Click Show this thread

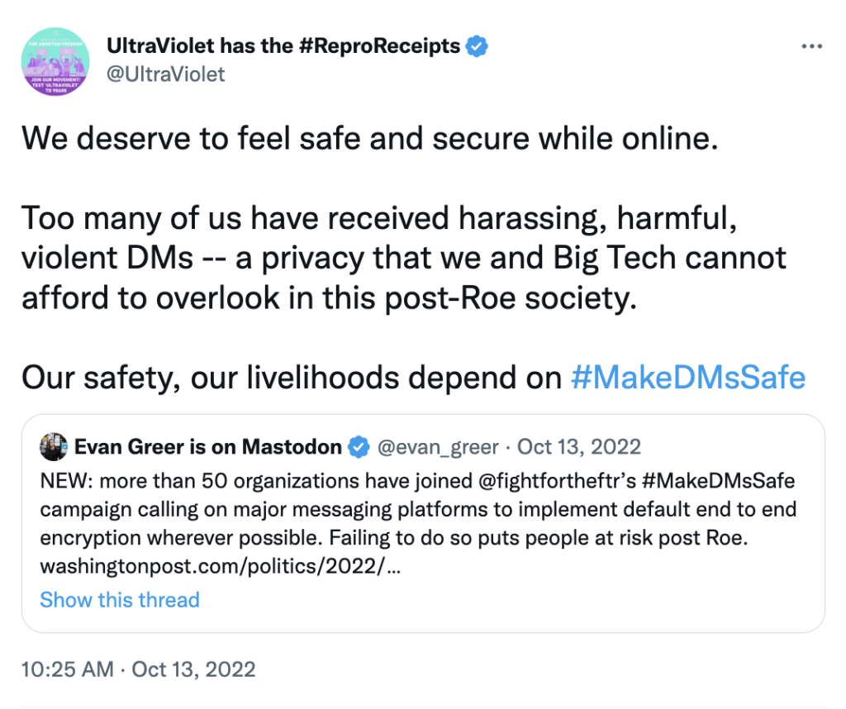pyautogui.click(x=119, y=600)
